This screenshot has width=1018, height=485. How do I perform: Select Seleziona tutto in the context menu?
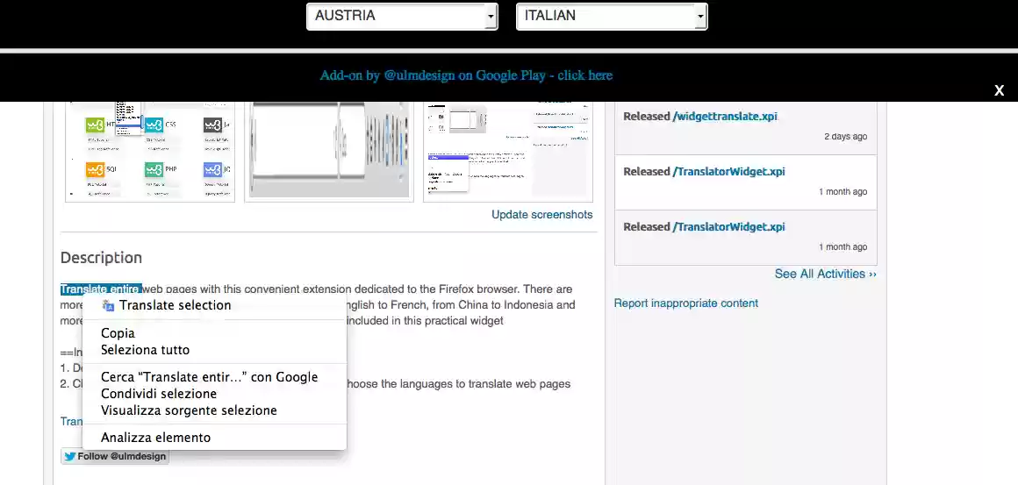(x=146, y=350)
